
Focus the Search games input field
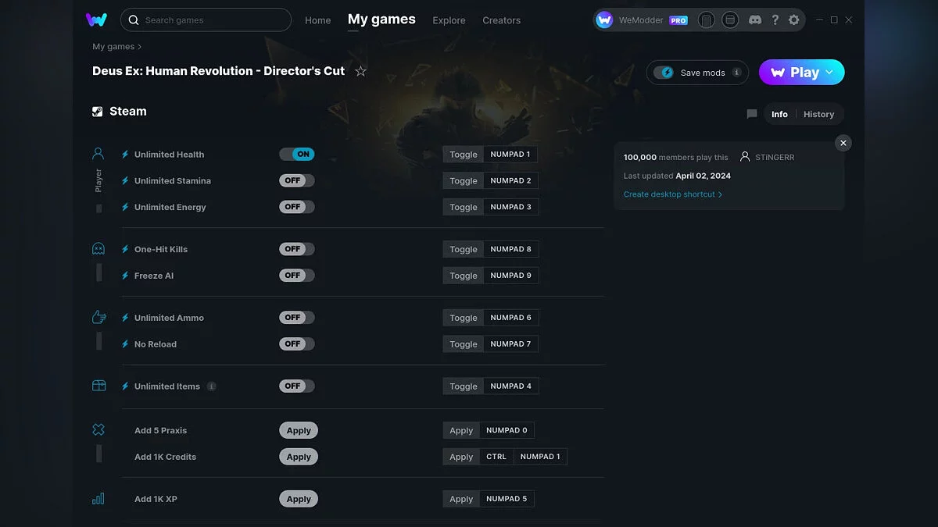pos(213,20)
